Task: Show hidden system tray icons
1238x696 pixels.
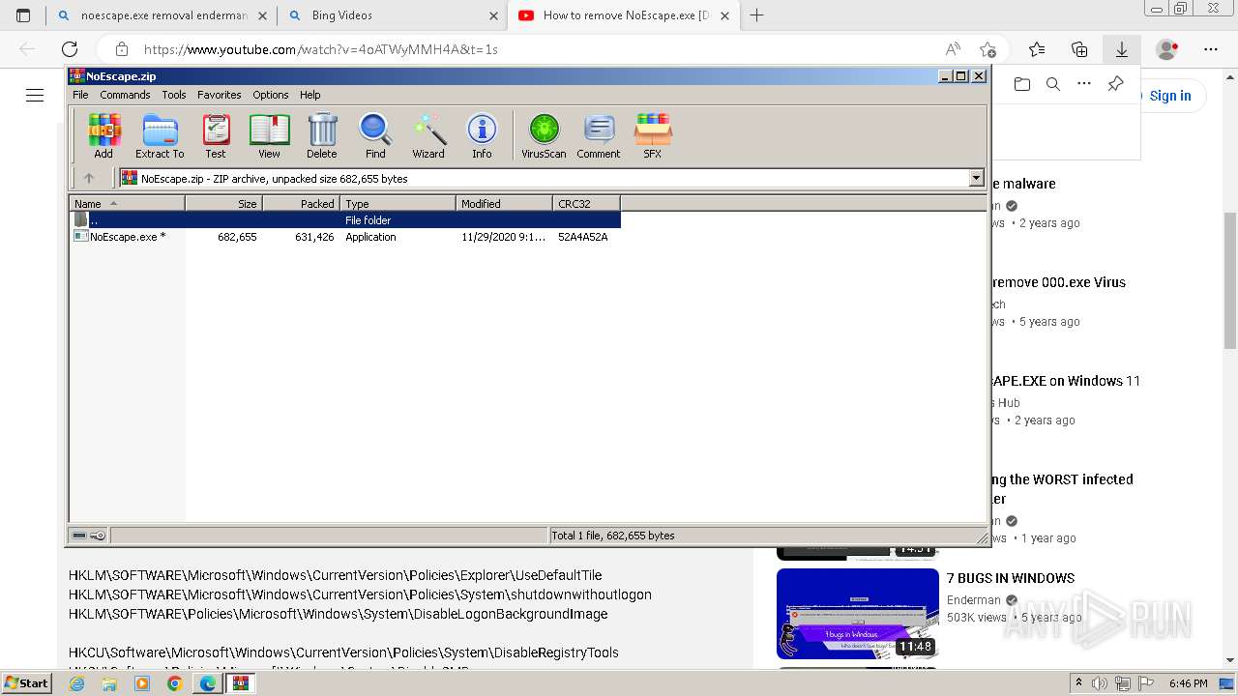Action: 1079,683
